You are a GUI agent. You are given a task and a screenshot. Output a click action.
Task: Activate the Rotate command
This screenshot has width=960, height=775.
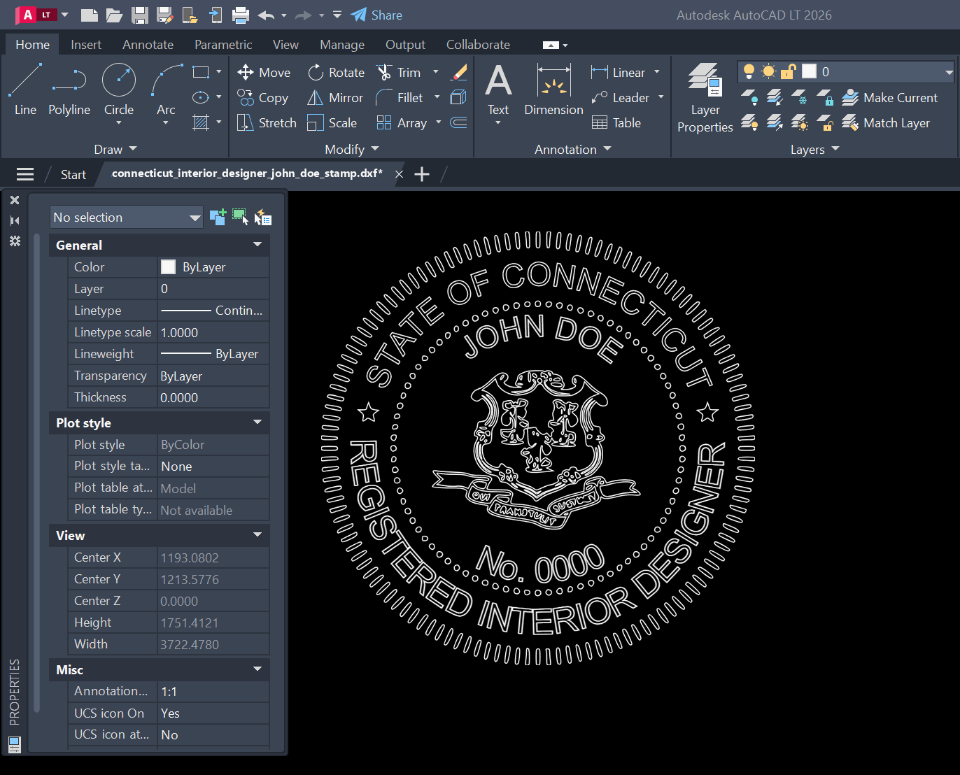(x=337, y=72)
